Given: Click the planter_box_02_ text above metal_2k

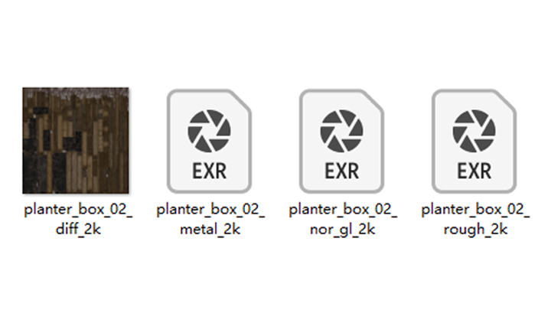Looking at the screenshot, I should tap(210, 210).
